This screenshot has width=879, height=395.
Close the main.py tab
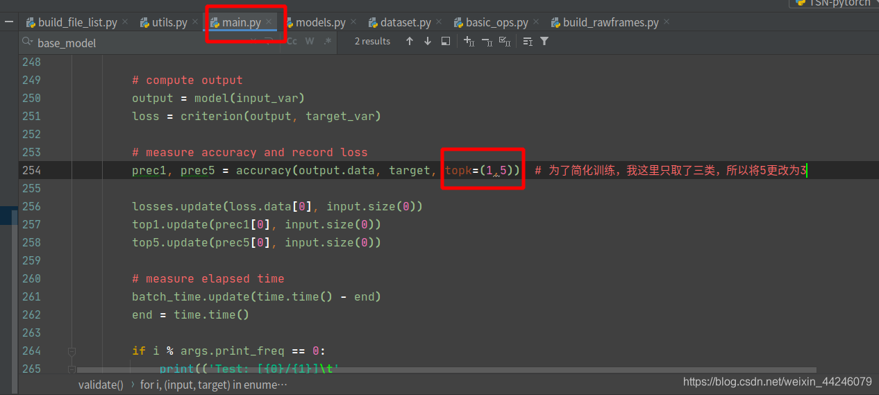(269, 22)
